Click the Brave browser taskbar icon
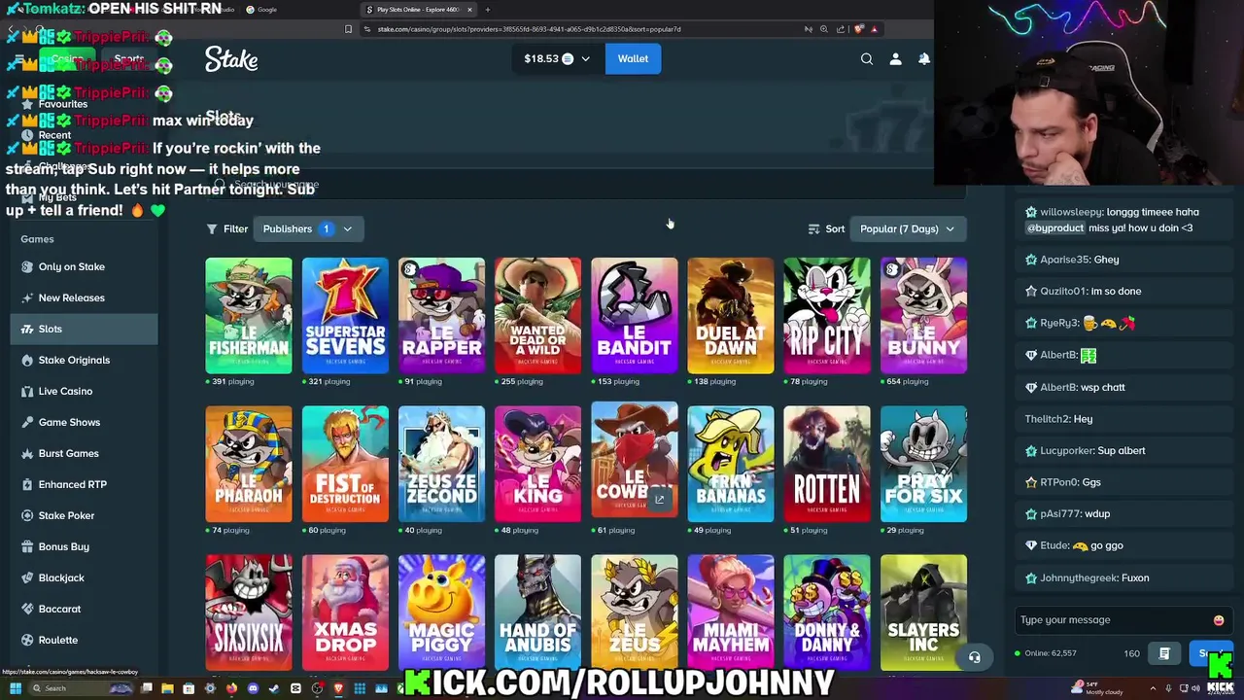The image size is (1244, 700). [338, 688]
